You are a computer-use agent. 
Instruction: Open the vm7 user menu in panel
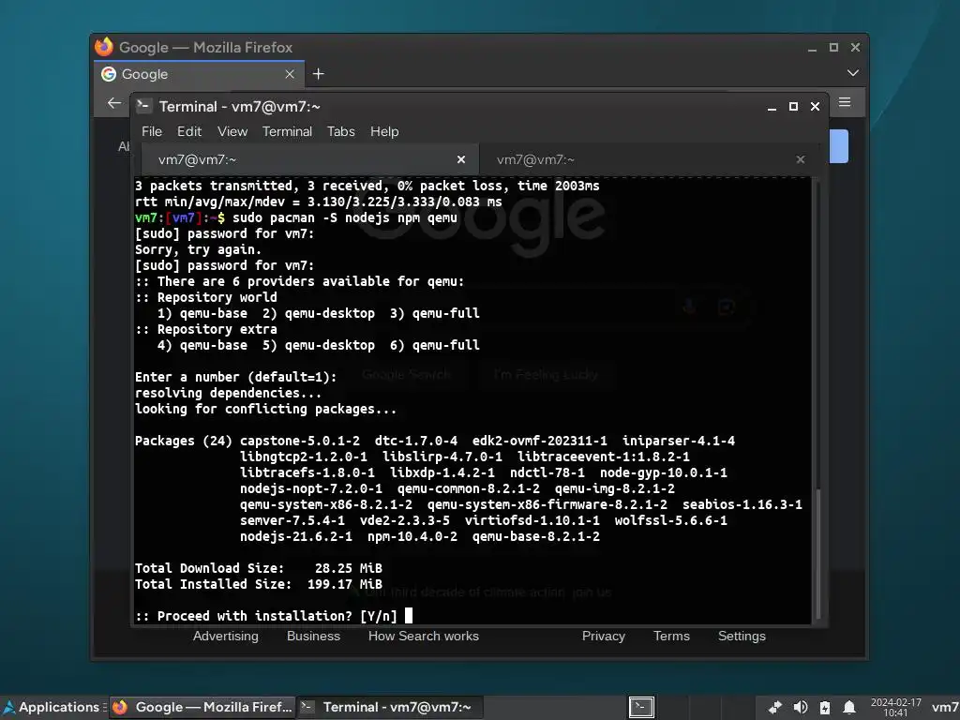[x=945, y=708]
